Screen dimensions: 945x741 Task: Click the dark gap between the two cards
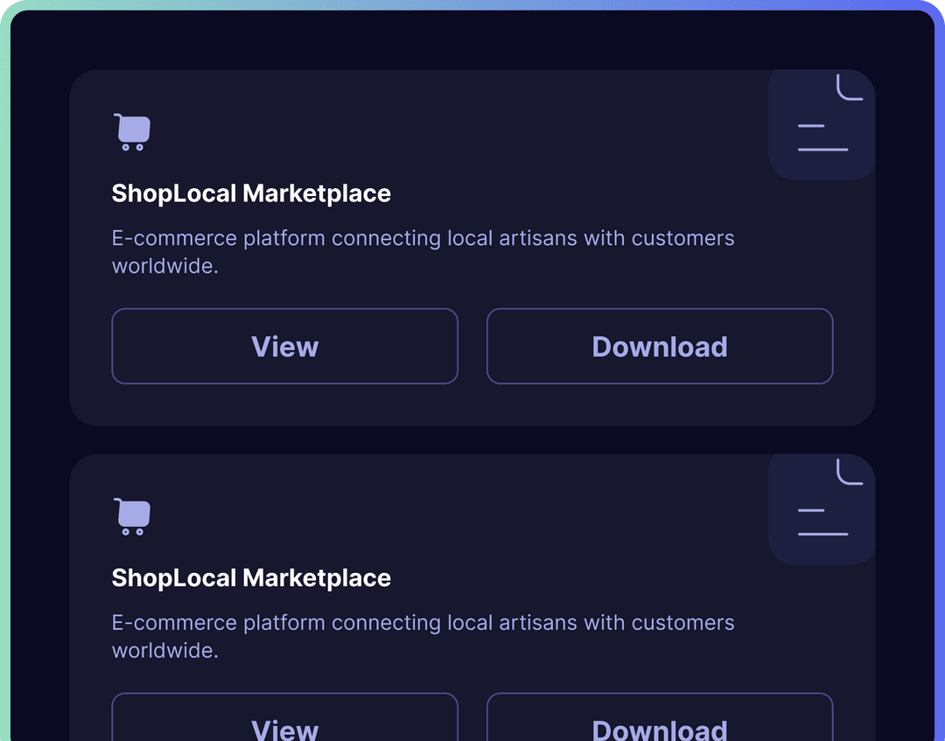tap(472, 440)
